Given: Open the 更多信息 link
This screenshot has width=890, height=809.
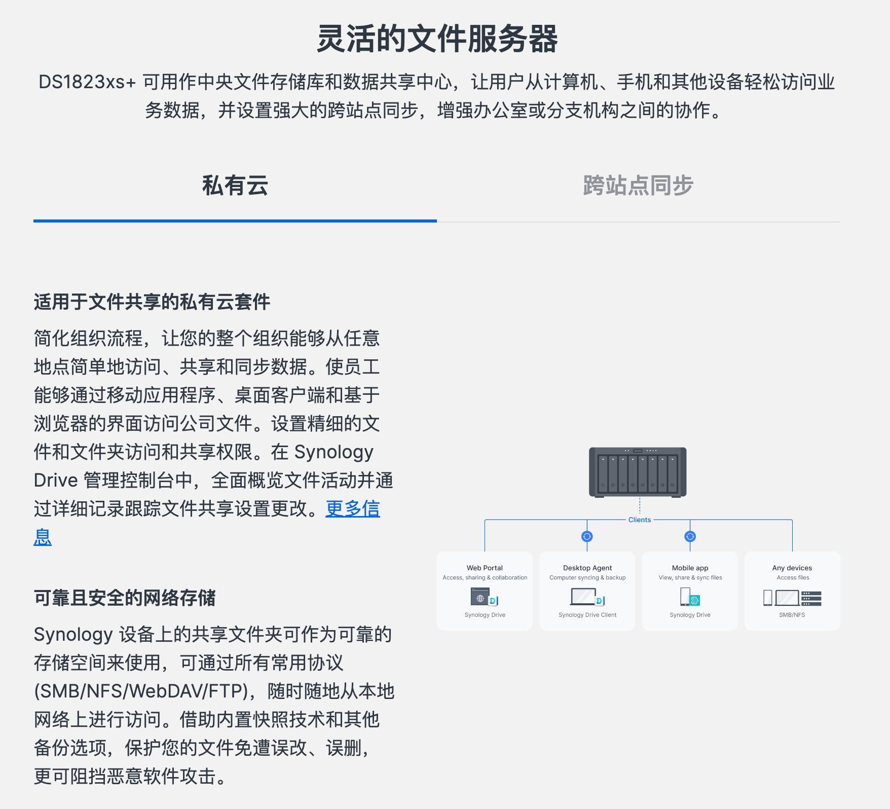Looking at the screenshot, I should pos(352,509).
